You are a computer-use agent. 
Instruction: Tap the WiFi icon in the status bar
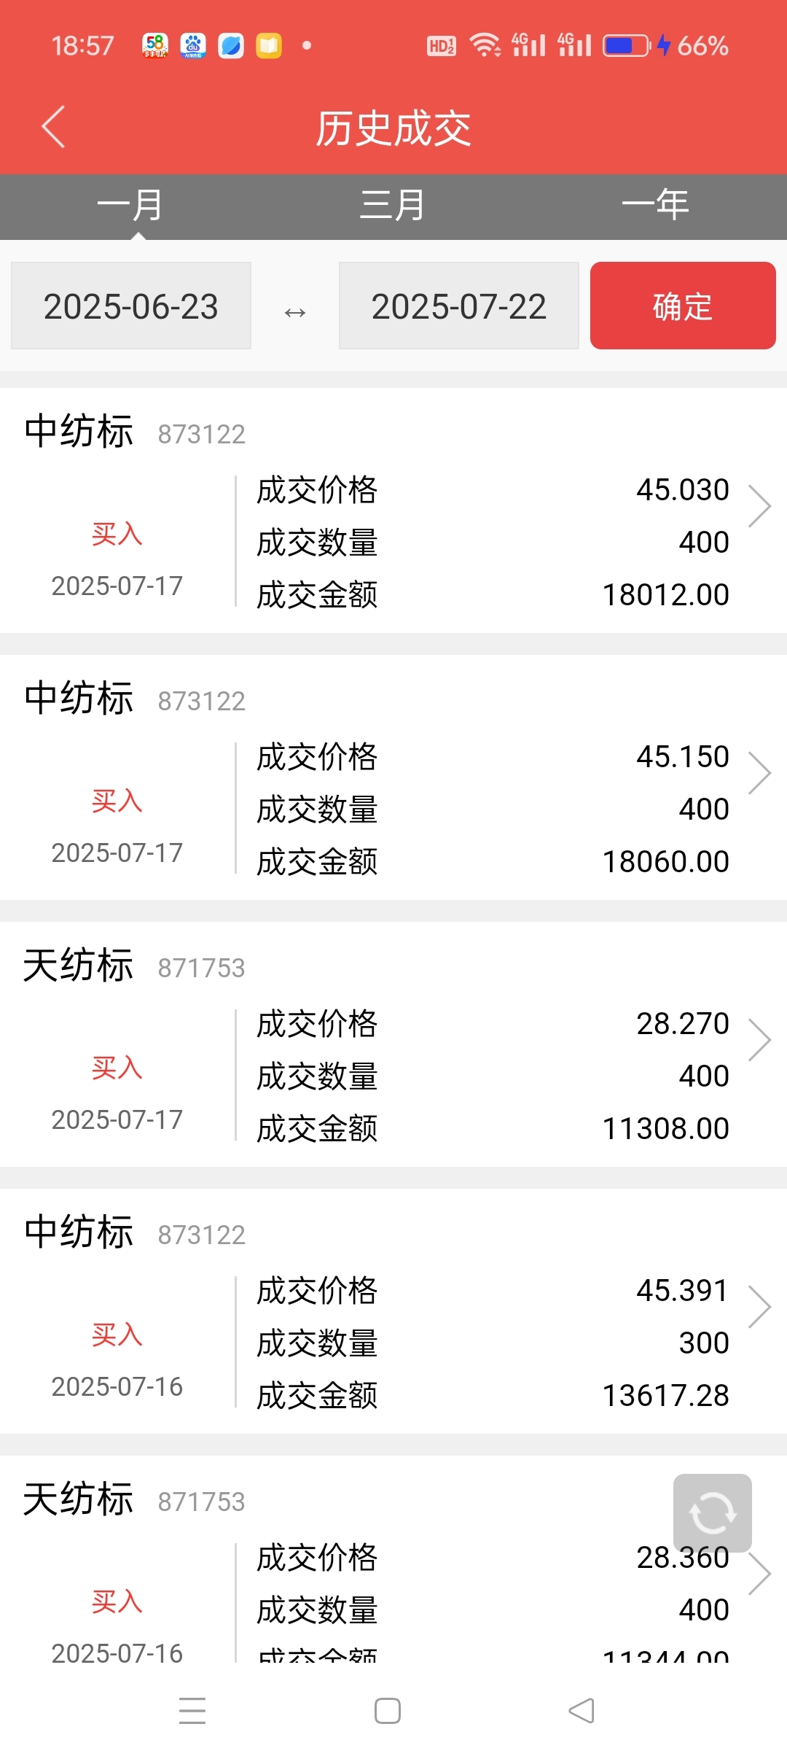pyautogui.click(x=485, y=45)
